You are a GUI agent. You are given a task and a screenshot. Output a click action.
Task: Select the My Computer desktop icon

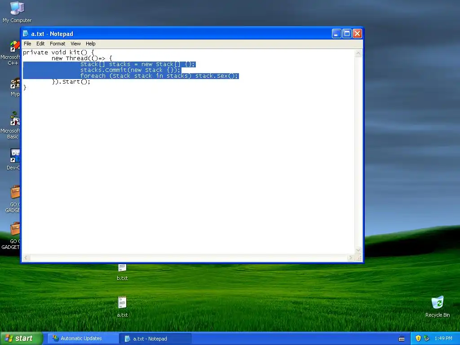coord(17,12)
